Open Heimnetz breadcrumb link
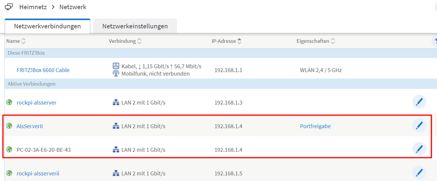Image resolution: width=437 pixels, height=181 pixels. tap(33, 7)
